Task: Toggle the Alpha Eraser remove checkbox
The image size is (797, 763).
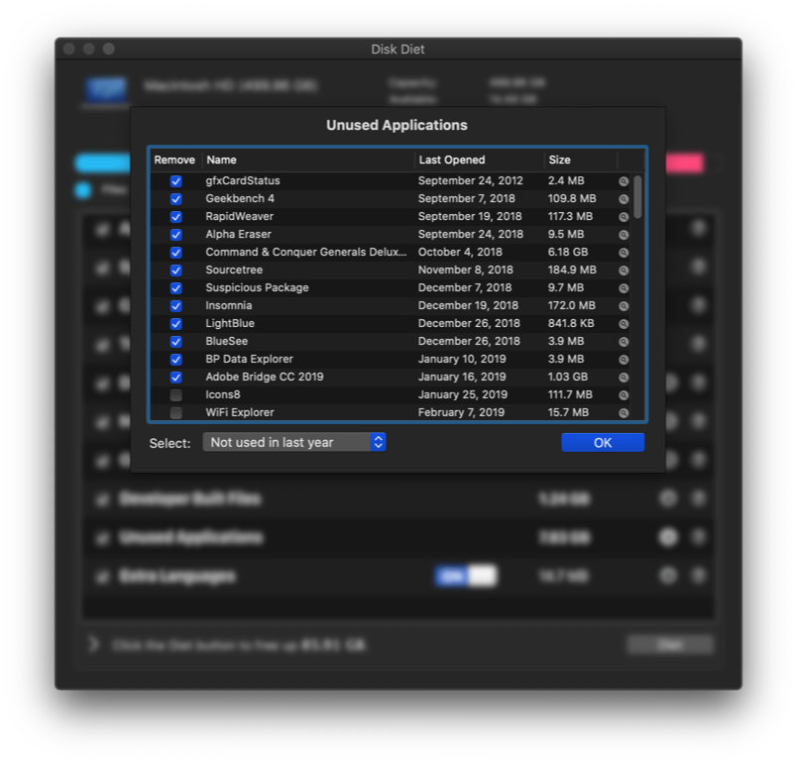Action: pos(175,235)
